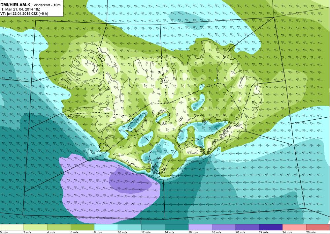330x234 pixels.
Task: Select the dark indigo 22–24 m/s legend swatch
Action: click(271, 227)
